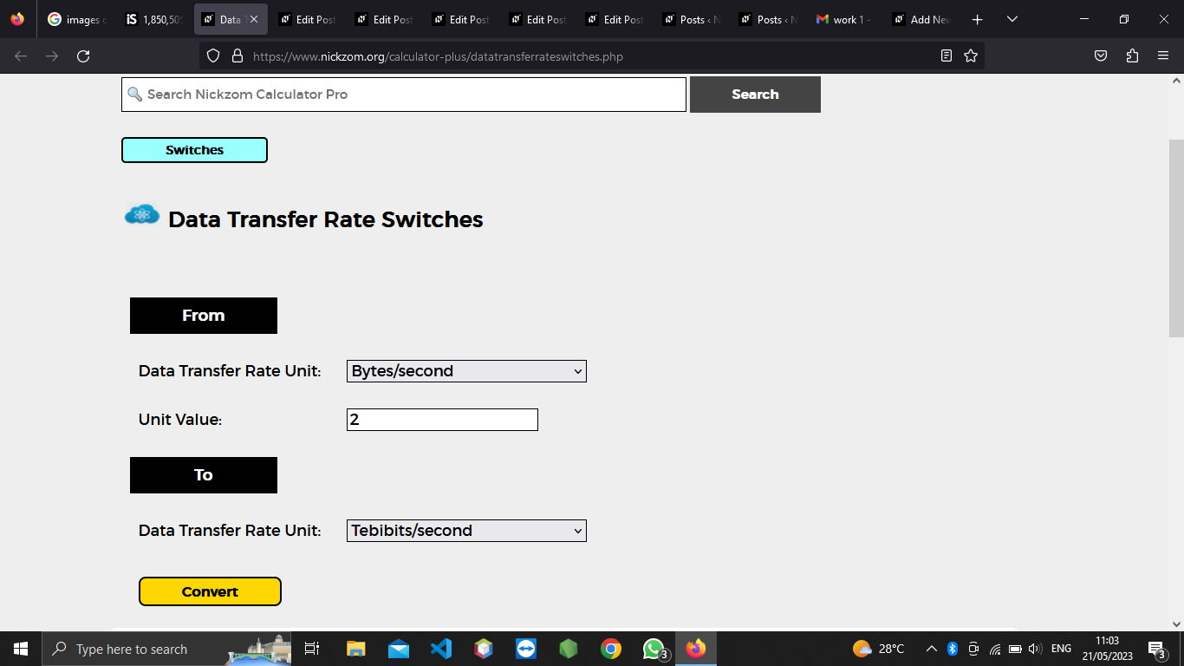Click the Search Nickzom Calculator Pro field
1184x666 pixels.
[404, 95]
